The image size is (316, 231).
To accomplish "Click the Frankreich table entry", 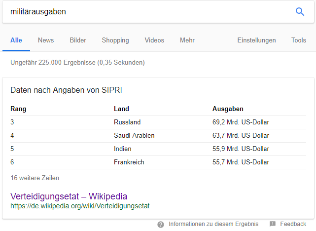I will (129, 162).
